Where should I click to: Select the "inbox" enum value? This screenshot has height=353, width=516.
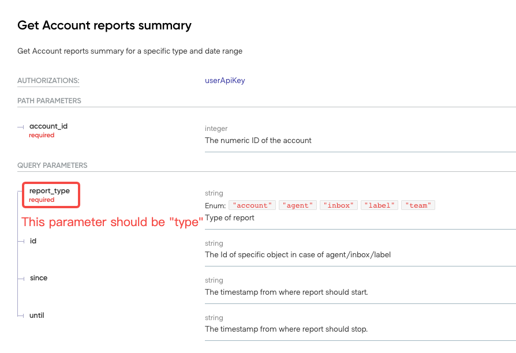(338, 205)
